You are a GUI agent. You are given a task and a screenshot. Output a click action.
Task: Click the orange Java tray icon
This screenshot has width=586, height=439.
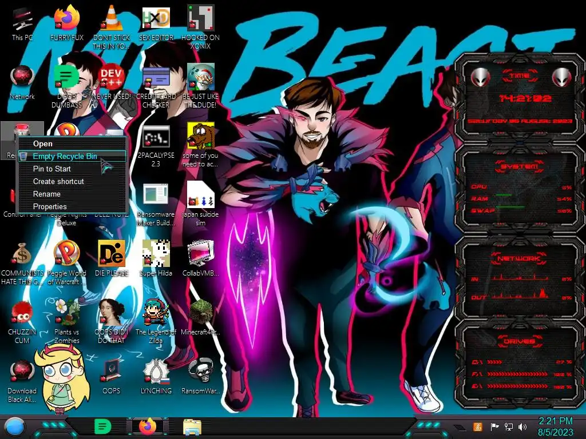pyautogui.click(x=478, y=426)
